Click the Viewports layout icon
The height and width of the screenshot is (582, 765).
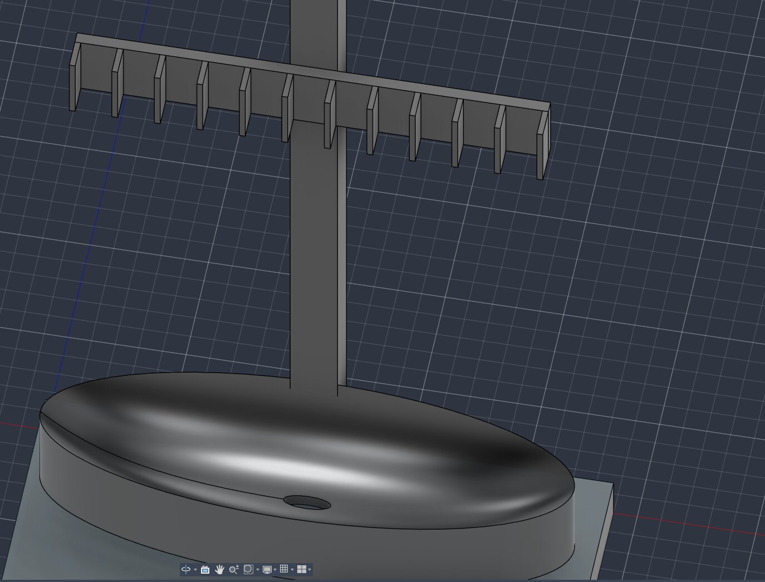tap(302, 569)
